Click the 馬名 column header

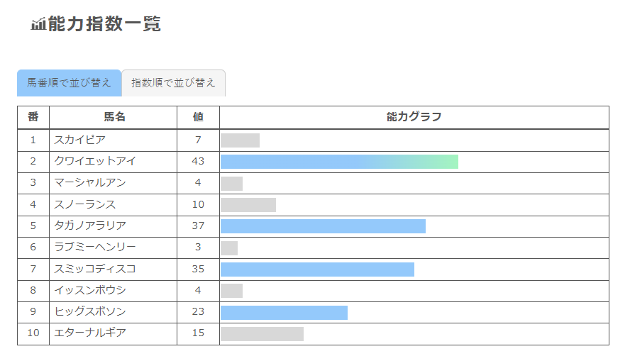(x=114, y=117)
